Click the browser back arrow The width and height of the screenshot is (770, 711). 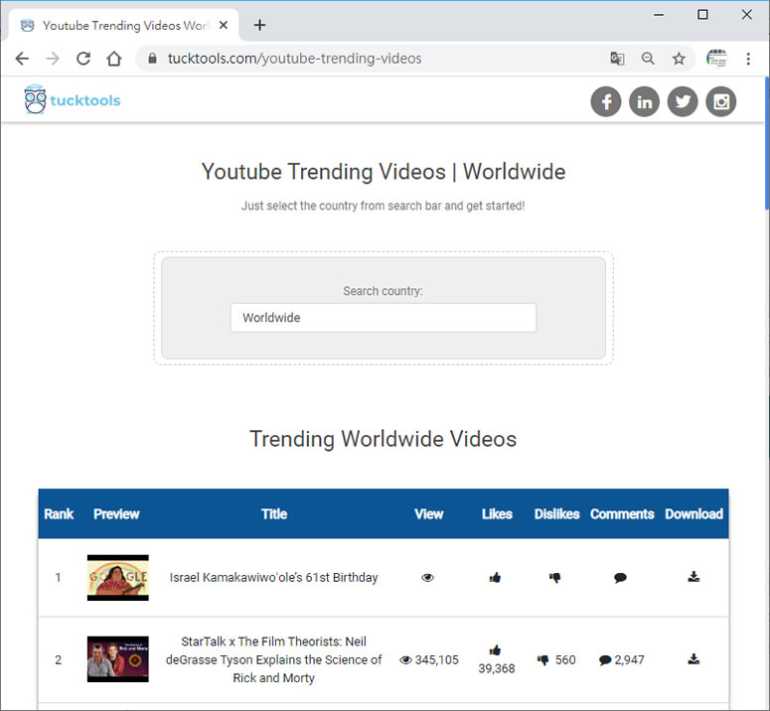pyautogui.click(x=23, y=59)
